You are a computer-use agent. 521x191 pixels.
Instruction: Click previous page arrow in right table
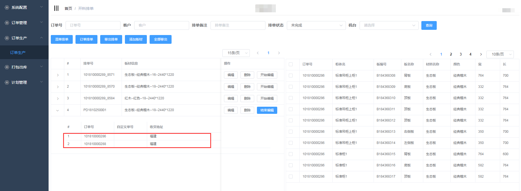click(430, 54)
